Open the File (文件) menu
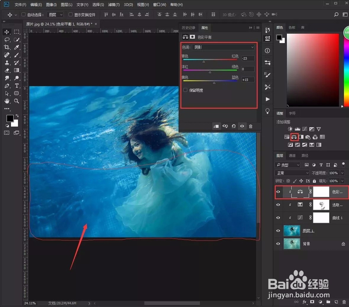This screenshot has height=307, width=349. 20,5
